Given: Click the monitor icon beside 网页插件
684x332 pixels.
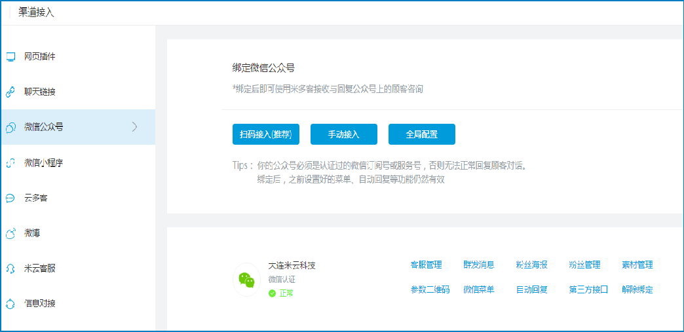Looking at the screenshot, I should coord(10,57).
